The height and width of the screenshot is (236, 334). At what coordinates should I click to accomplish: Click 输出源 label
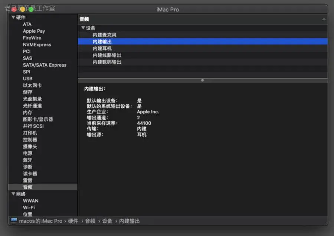pyautogui.click(x=95, y=134)
